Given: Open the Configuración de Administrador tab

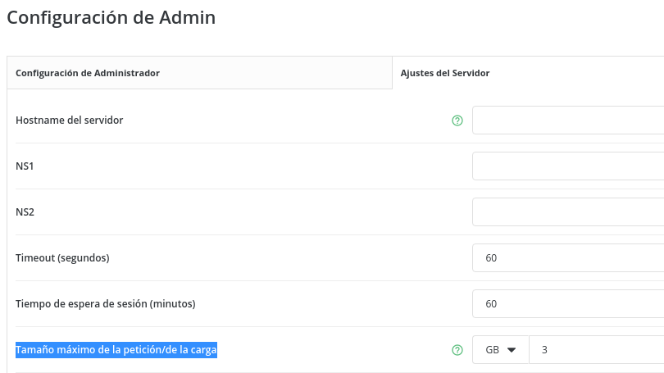Looking at the screenshot, I should coord(88,73).
